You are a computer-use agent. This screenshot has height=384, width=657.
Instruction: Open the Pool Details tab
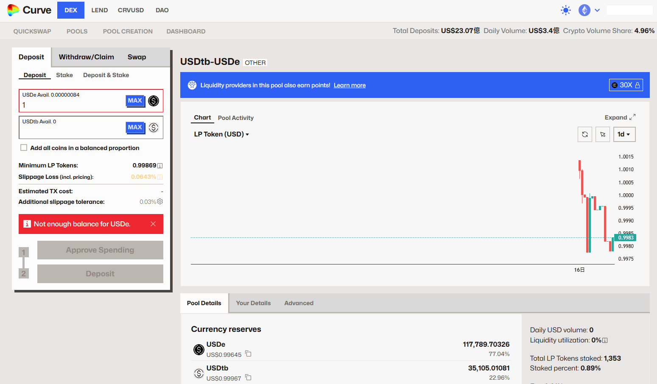[x=204, y=303]
